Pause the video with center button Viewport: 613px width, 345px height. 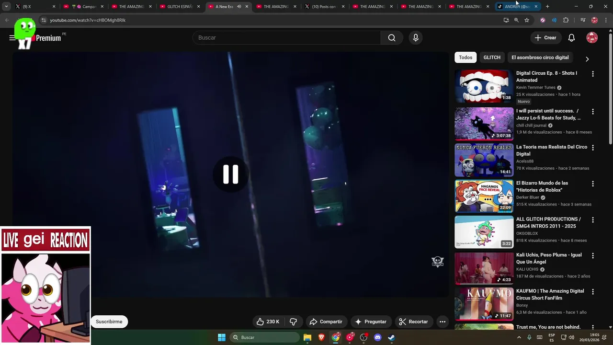[x=230, y=174]
